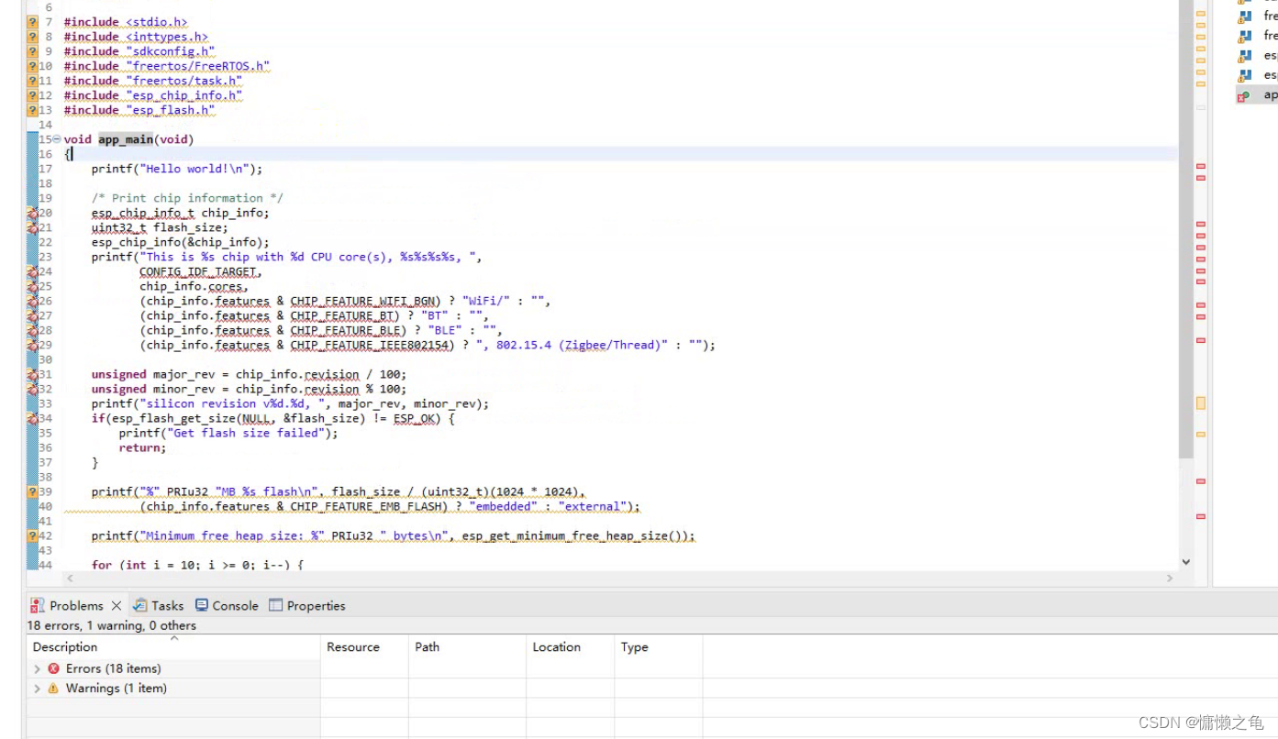This screenshot has width=1278, height=739.
Task: Click '18 errors, 1 warning, 0 others' summary
Action: click(111, 625)
